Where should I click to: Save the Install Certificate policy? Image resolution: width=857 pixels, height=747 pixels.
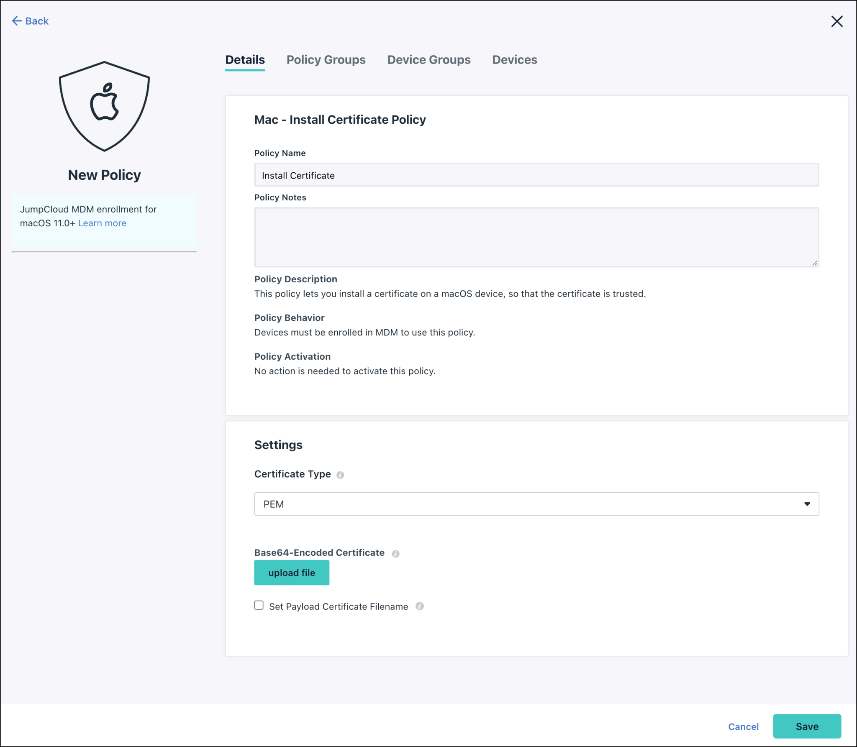807,726
